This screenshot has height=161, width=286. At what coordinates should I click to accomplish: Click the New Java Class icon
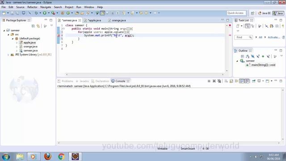pos(68,13)
